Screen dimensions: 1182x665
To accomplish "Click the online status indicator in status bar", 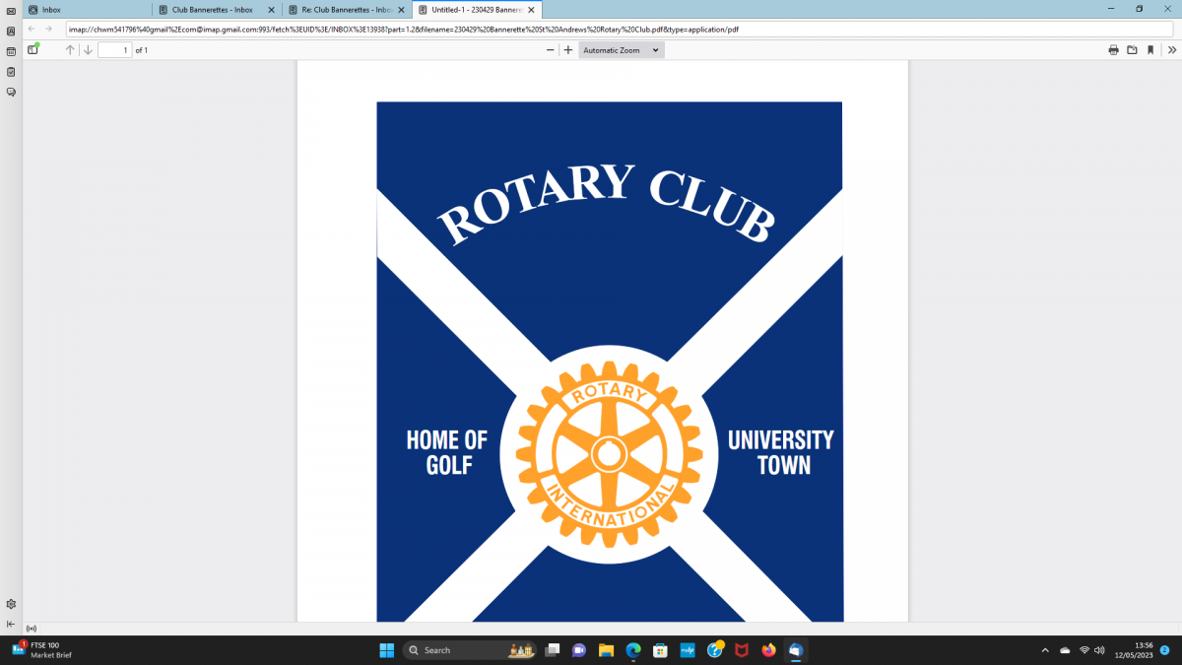I will point(31,629).
